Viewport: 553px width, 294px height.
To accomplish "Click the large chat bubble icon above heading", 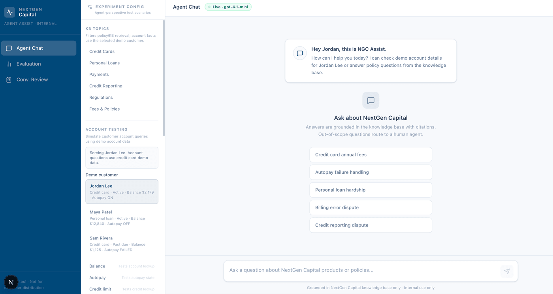I will click(371, 100).
